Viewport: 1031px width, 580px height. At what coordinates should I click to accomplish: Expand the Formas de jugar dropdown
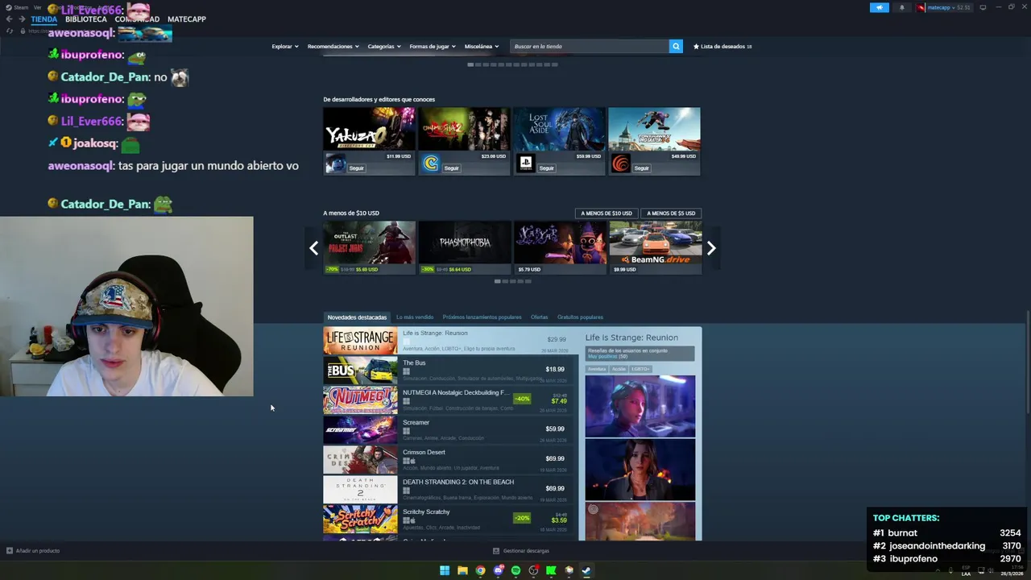click(433, 46)
